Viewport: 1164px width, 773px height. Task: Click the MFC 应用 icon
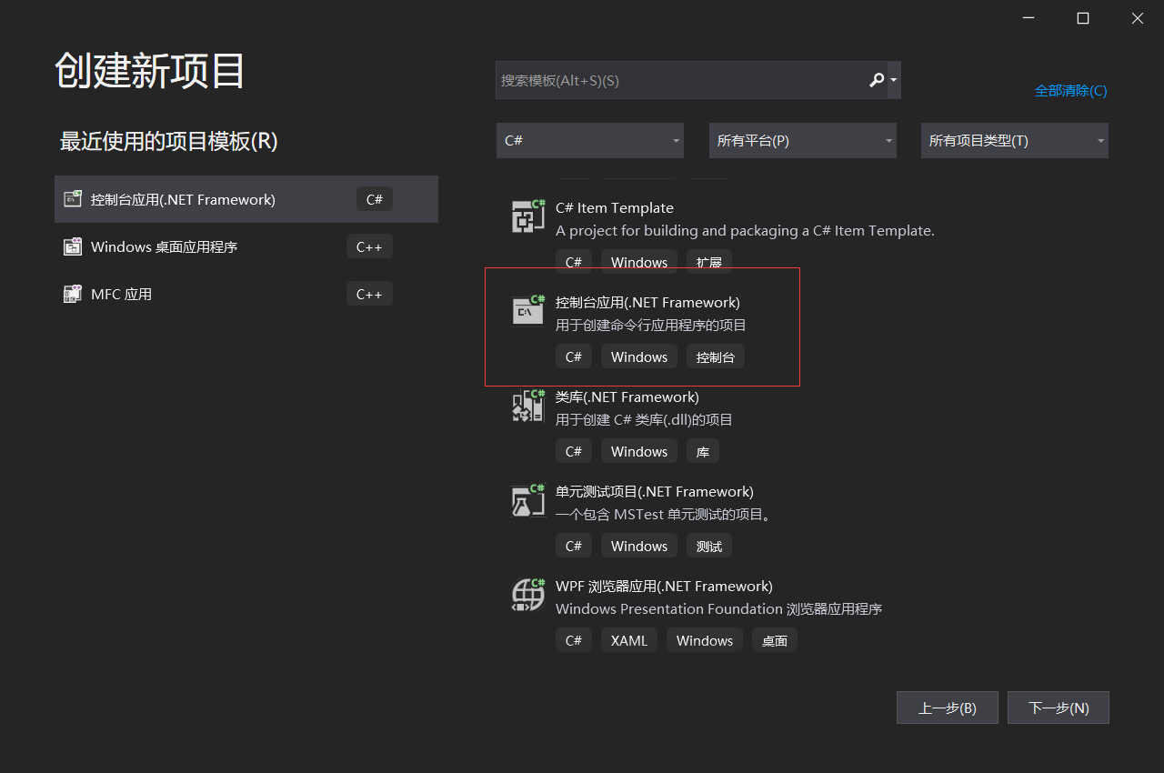point(73,294)
